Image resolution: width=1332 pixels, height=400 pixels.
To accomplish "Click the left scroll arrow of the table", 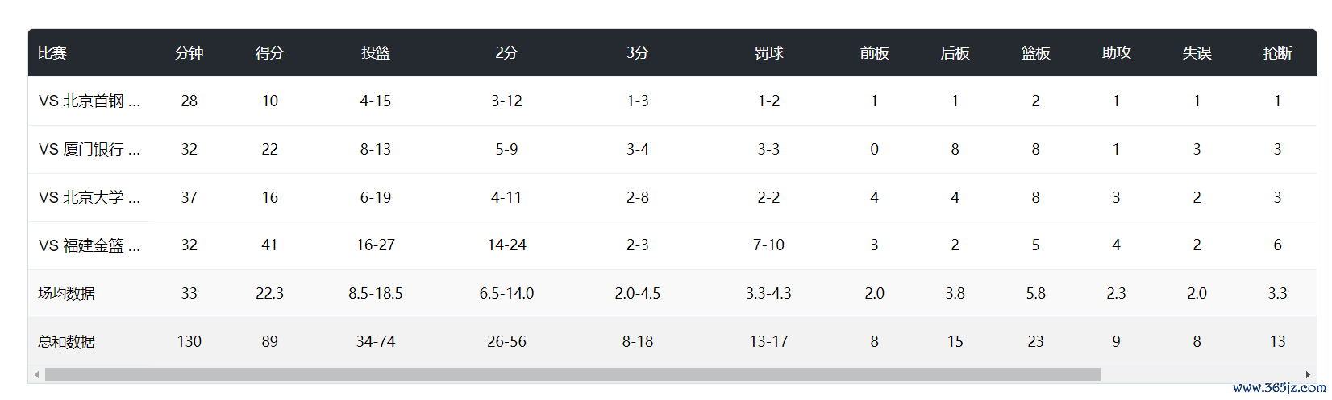I will tap(36, 375).
